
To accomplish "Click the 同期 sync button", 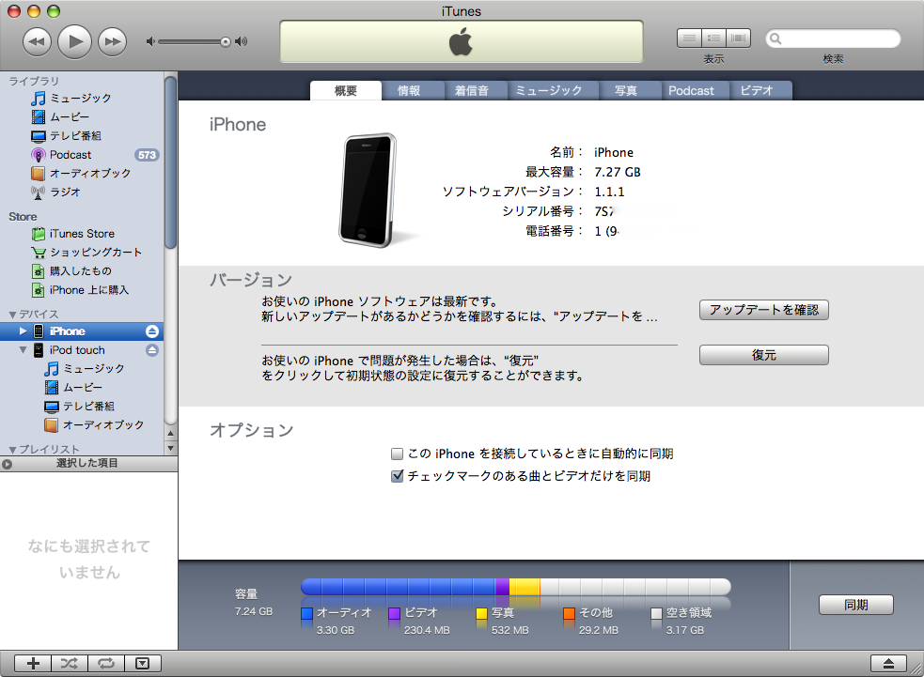I will [855, 606].
